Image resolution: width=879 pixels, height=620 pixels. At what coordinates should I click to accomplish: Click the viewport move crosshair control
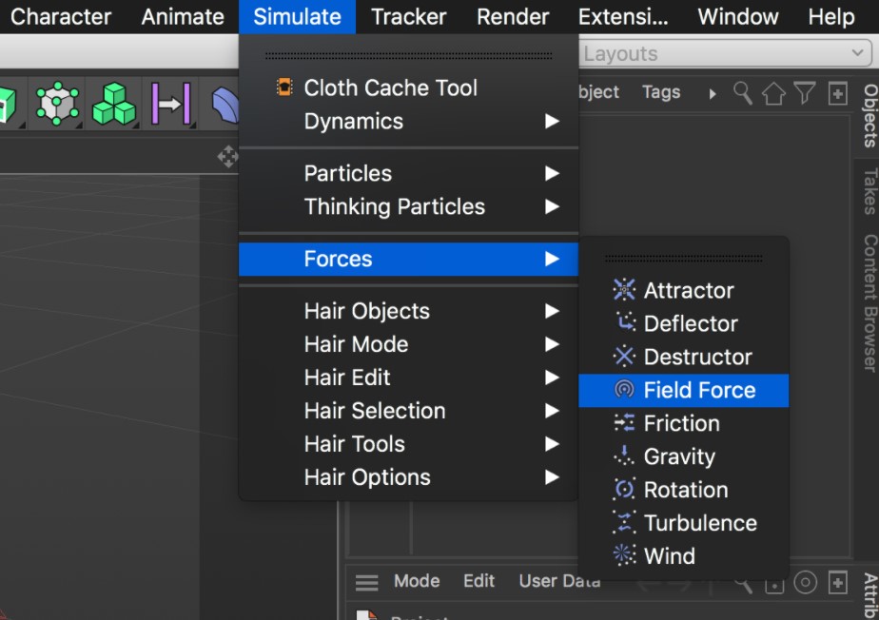tap(227, 157)
